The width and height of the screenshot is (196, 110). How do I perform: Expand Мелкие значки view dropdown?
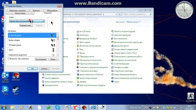pos(134,22)
